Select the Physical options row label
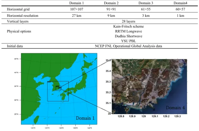The width and height of the screenshot is (199, 131). coord(19,31)
